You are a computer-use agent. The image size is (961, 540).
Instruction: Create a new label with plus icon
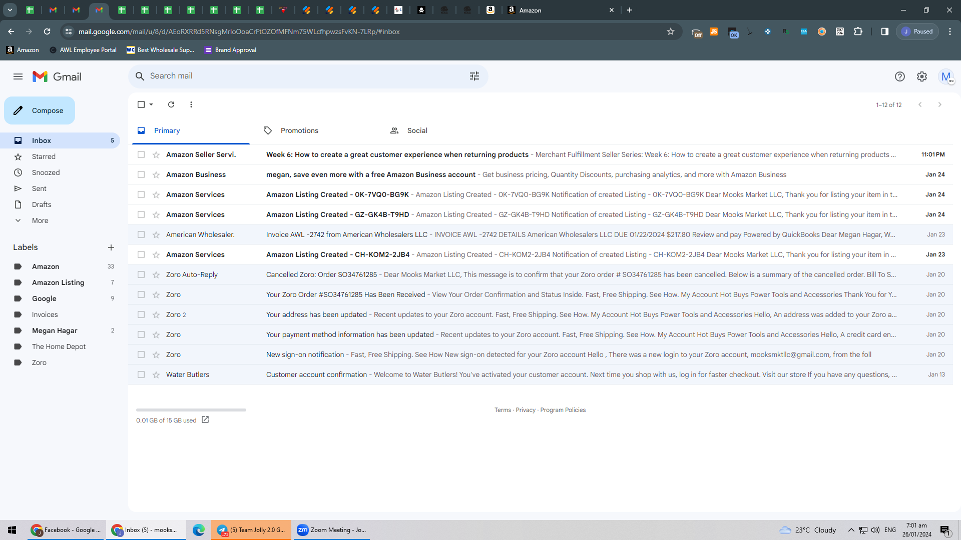coord(111,247)
